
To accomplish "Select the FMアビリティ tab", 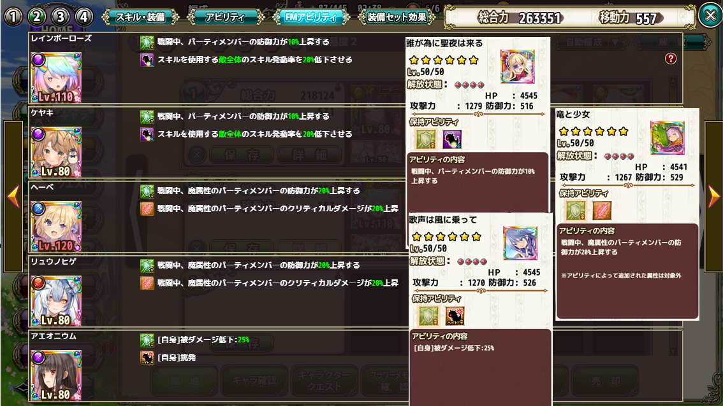I will point(311,17).
